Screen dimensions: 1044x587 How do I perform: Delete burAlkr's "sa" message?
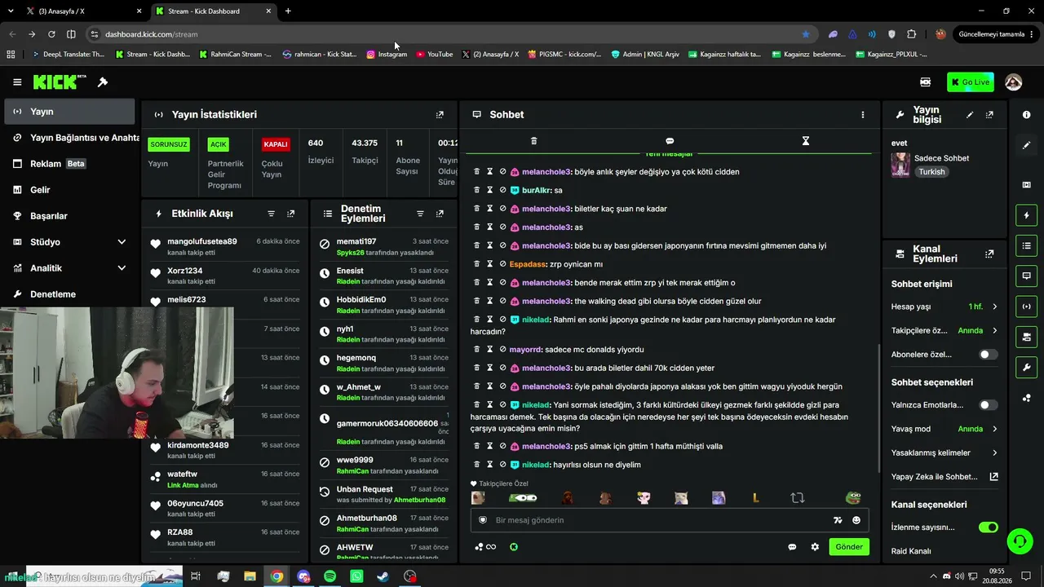pyautogui.click(x=477, y=190)
